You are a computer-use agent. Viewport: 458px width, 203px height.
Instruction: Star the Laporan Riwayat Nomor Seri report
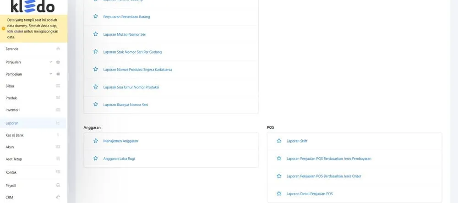point(96,104)
